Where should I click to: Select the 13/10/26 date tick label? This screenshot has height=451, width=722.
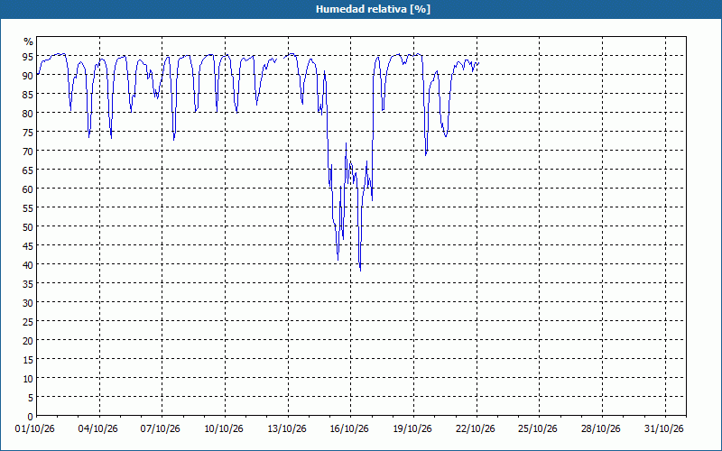pos(287,429)
